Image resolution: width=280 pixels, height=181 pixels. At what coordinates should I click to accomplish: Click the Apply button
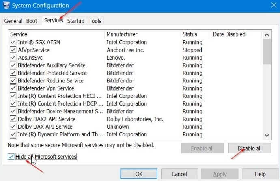click(220, 174)
